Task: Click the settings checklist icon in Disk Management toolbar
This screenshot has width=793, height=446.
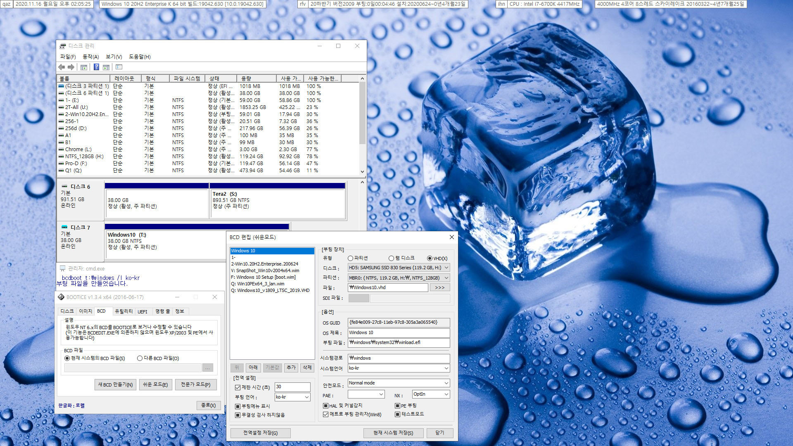Action: tap(119, 67)
